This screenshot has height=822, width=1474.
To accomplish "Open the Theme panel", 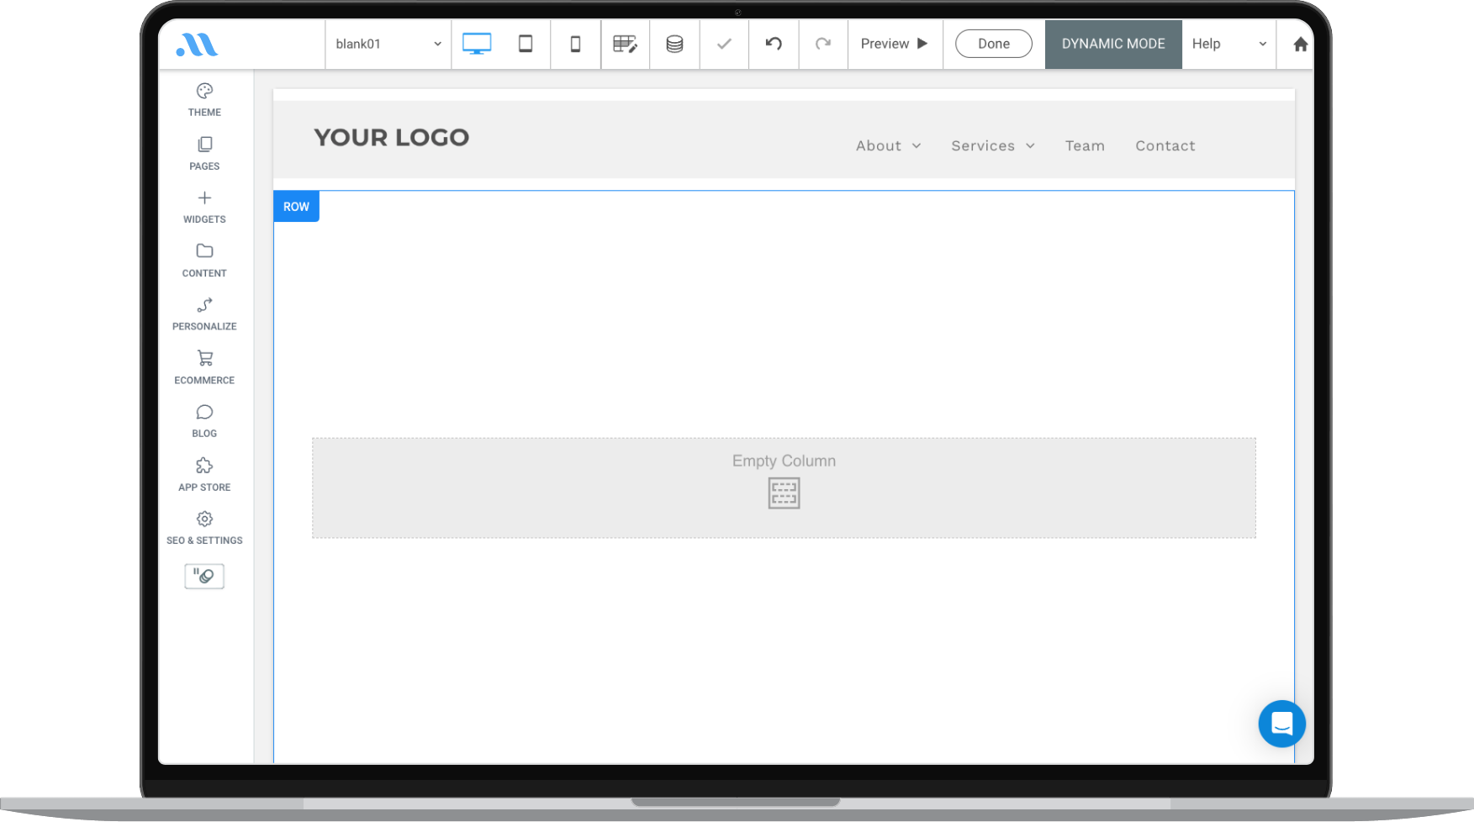I will pyautogui.click(x=204, y=99).
